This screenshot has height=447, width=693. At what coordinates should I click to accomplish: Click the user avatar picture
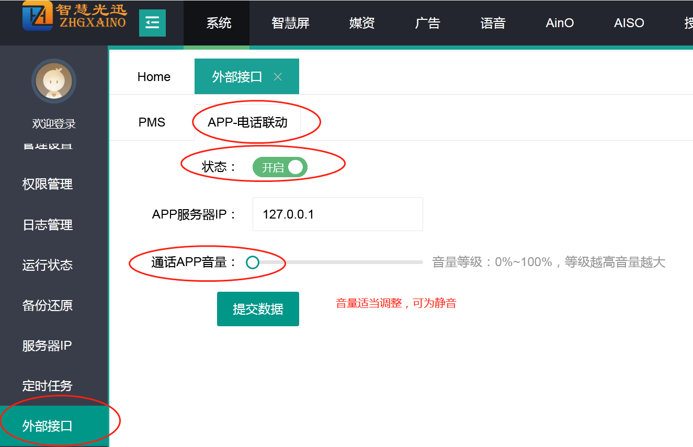[x=54, y=81]
